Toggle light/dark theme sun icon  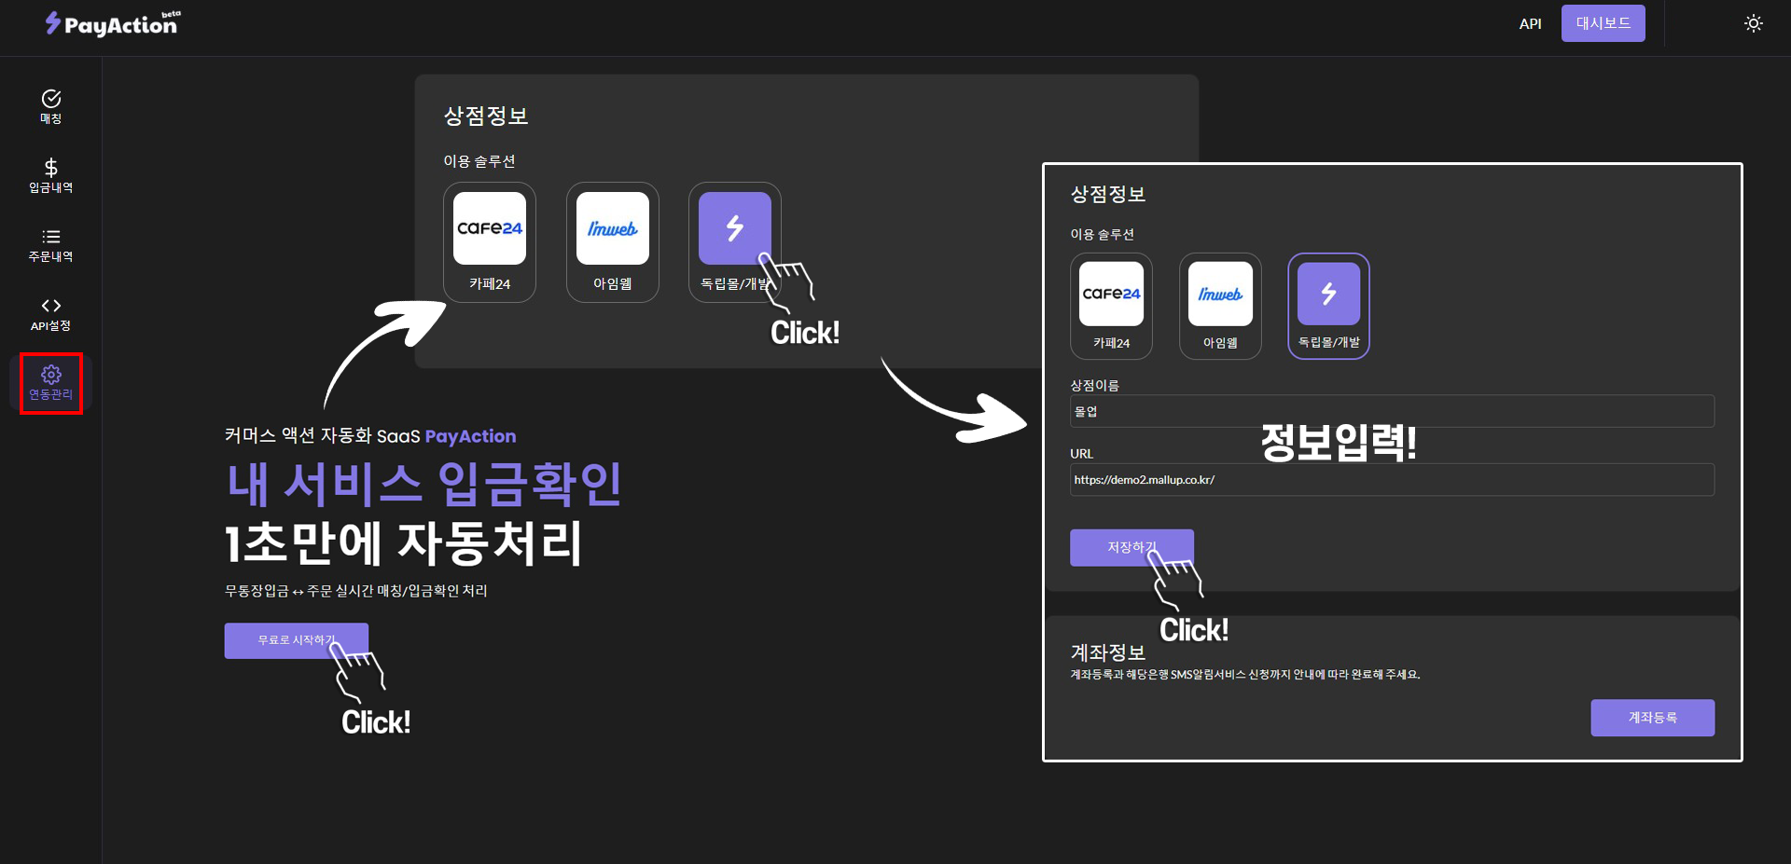1753,23
